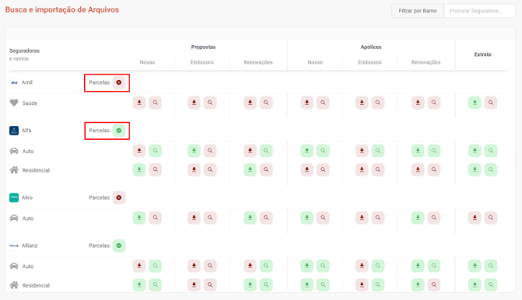The image size is (522, 300).
Task: Download Allianz Auto Apólices Novas files
Action: pos(307,266)
